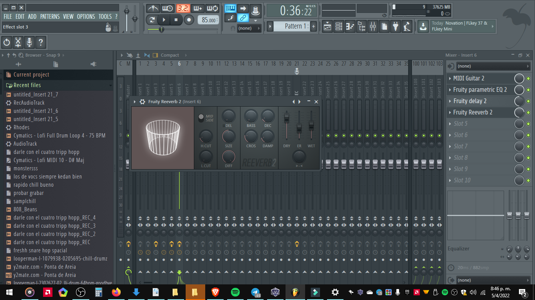The height and width of the screenshot is (300, 535).
Task: Click the undo history icon in toolbar
Action: tap(7, 42)
